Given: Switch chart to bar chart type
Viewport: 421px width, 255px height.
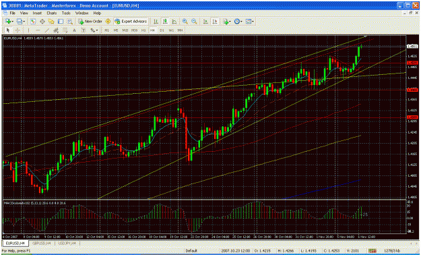Looking at the screenshot, I should click(x=156, y=22).
